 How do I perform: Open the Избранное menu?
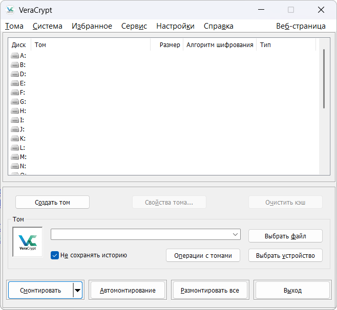[92, 26]
